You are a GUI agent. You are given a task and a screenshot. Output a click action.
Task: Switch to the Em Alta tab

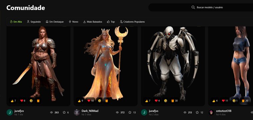coord(16,22)
